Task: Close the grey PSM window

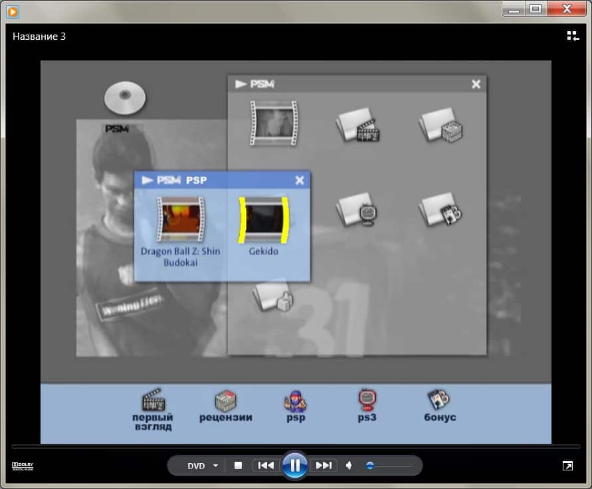Action: [476, 84]
